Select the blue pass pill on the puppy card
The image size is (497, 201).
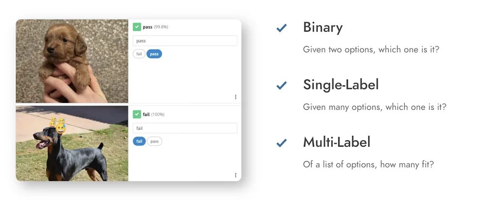click(x=154, y=54)
